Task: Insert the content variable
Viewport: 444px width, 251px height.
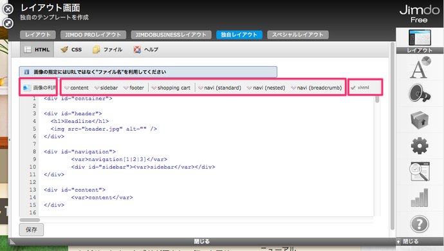Action: coord(77,88)
